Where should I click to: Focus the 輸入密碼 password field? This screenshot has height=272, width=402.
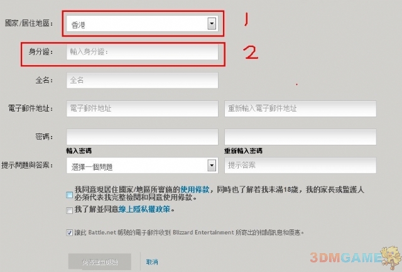point(143,137)
